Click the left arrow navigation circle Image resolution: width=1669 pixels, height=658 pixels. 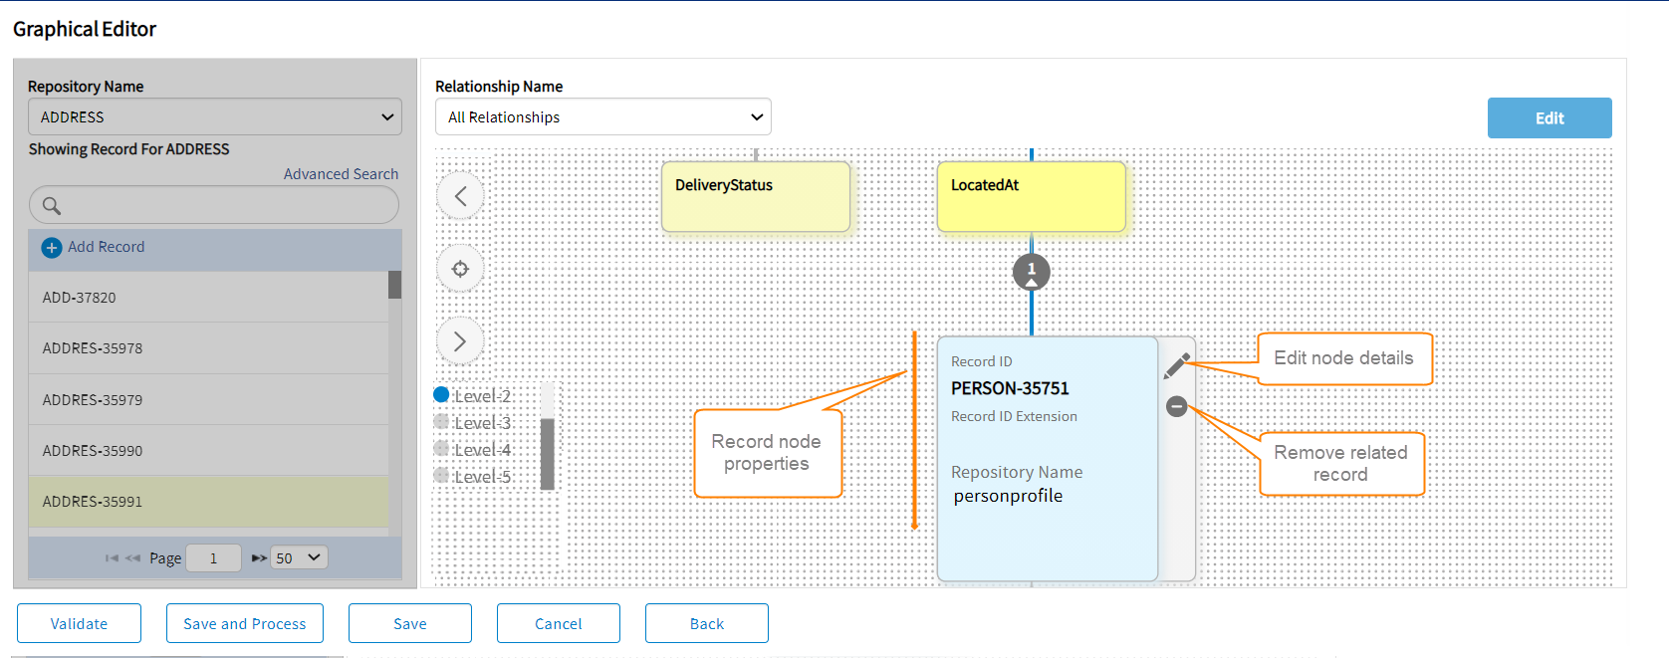tap(460, 196)
